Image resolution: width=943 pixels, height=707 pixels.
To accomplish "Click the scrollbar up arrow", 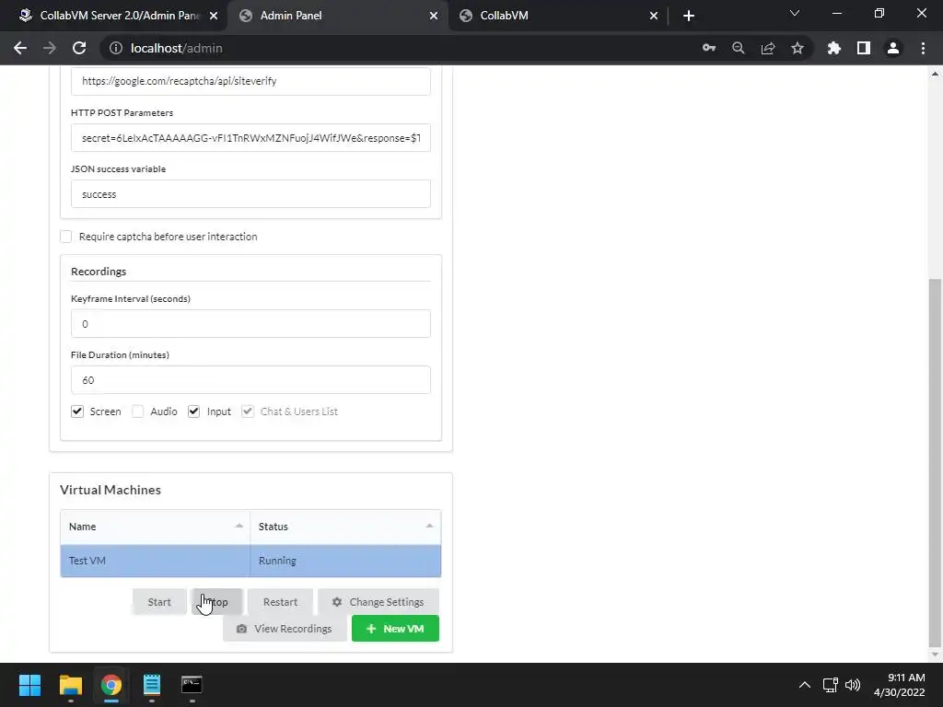I will point(935,74).
